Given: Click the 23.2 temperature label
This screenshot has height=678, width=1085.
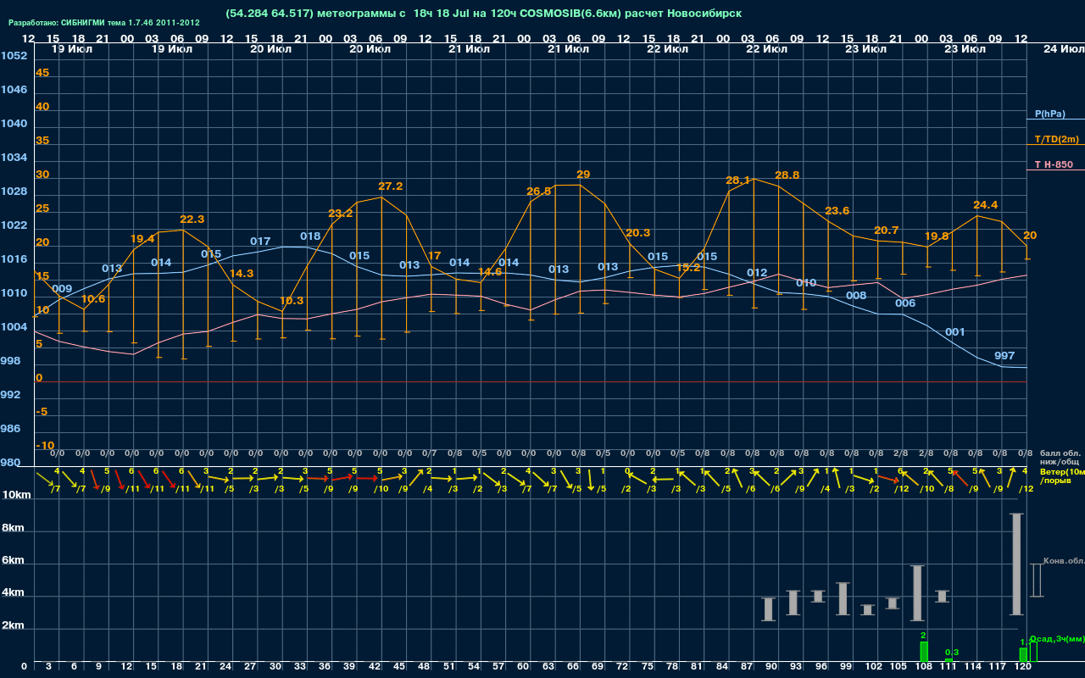Looking at the screenshot, I should 341,213.
